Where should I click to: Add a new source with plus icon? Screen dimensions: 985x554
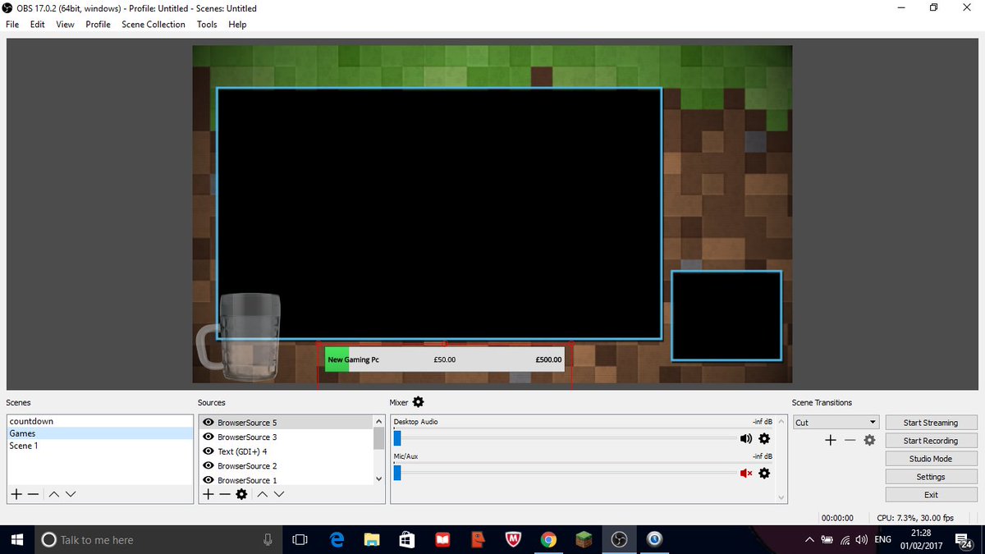(x=208, y=494)
